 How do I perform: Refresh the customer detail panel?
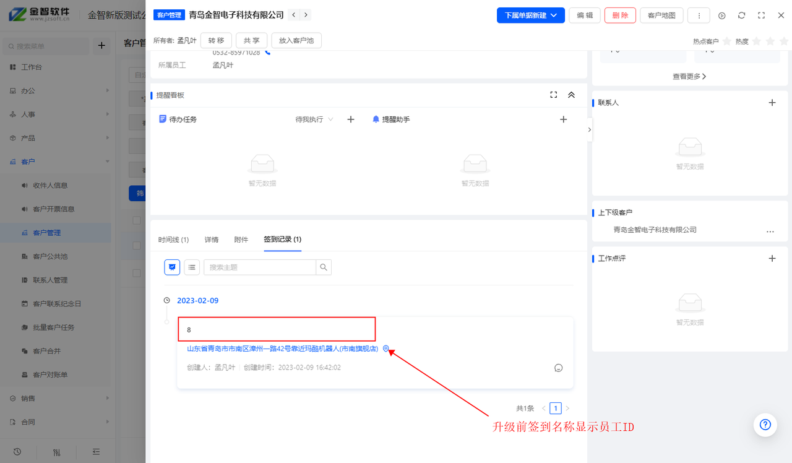tap(741, 15)
